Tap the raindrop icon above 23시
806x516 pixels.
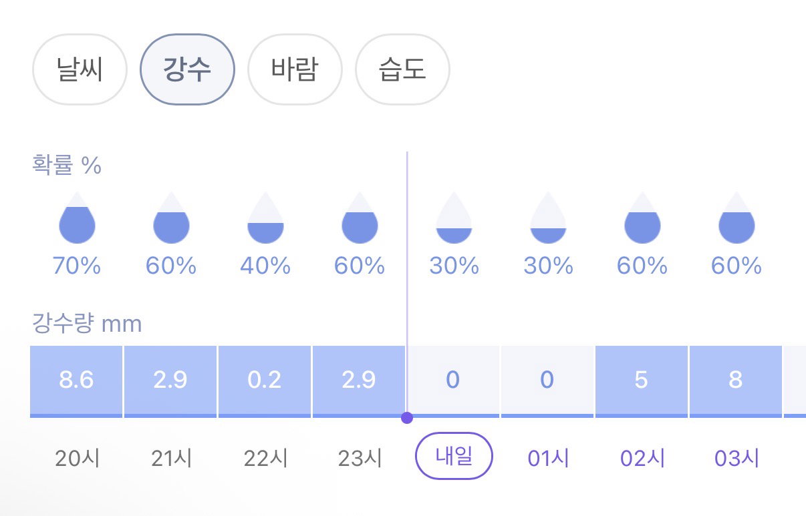pyautogui.click(x=360, y=218)
